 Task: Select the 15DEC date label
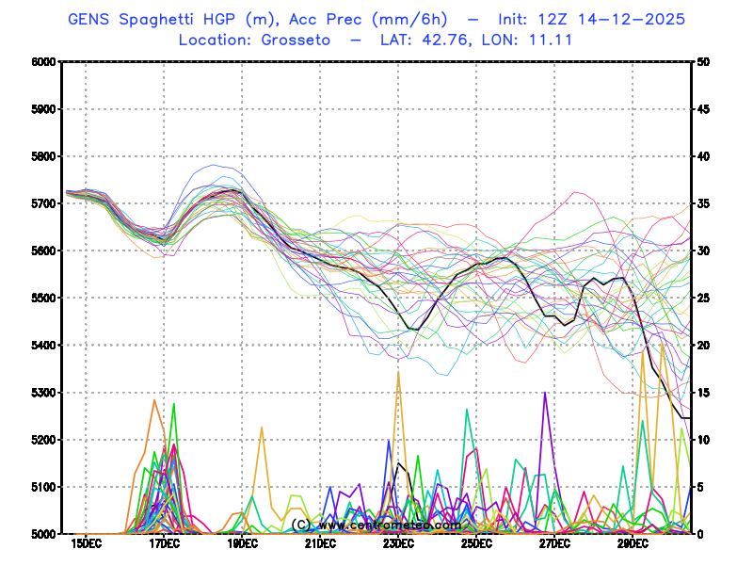85,543
